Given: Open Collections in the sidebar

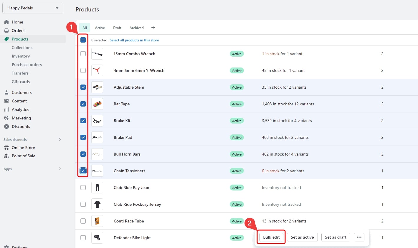Looking at the screenshot, I should pos(22,48).
